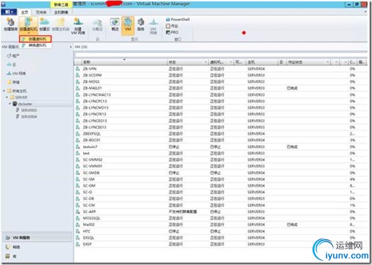The height and width of the screenshot is (265, 372).
Task: Select SERVER04 host in the tree
Action: [29, 117]
